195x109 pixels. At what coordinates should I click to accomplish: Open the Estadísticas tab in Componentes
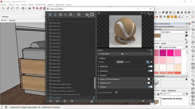coord(172,91)
